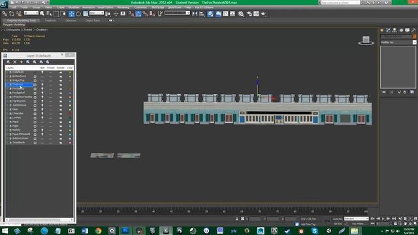Choose the Select Object tool

click(42, 14)
